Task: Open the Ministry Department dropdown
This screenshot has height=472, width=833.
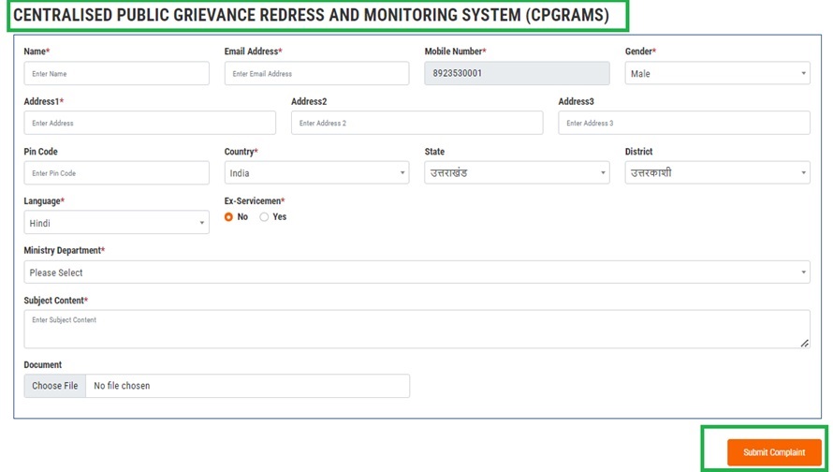Action: pyautogui.click(x=416, y=273)
